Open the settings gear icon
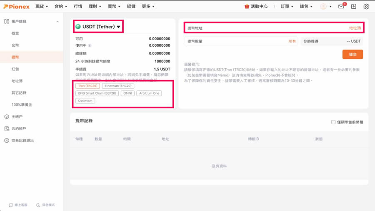This screenshot has height=211, width=375. pos(366,7)
